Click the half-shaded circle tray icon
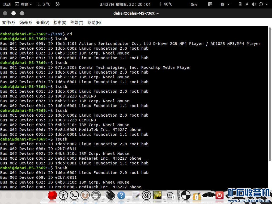272x204 pixels. 254,4
